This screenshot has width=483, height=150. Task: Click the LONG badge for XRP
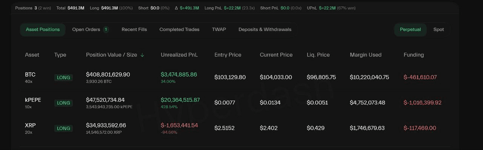(63, 129)
